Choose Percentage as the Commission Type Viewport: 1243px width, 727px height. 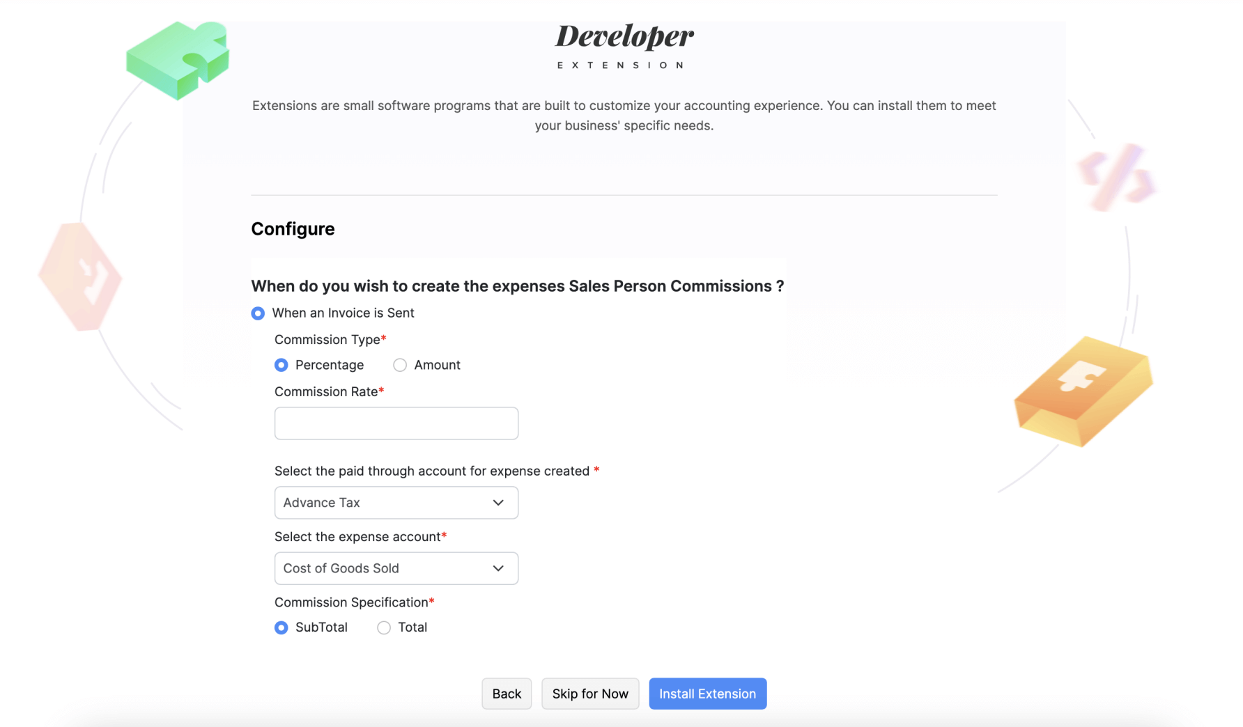281,364
